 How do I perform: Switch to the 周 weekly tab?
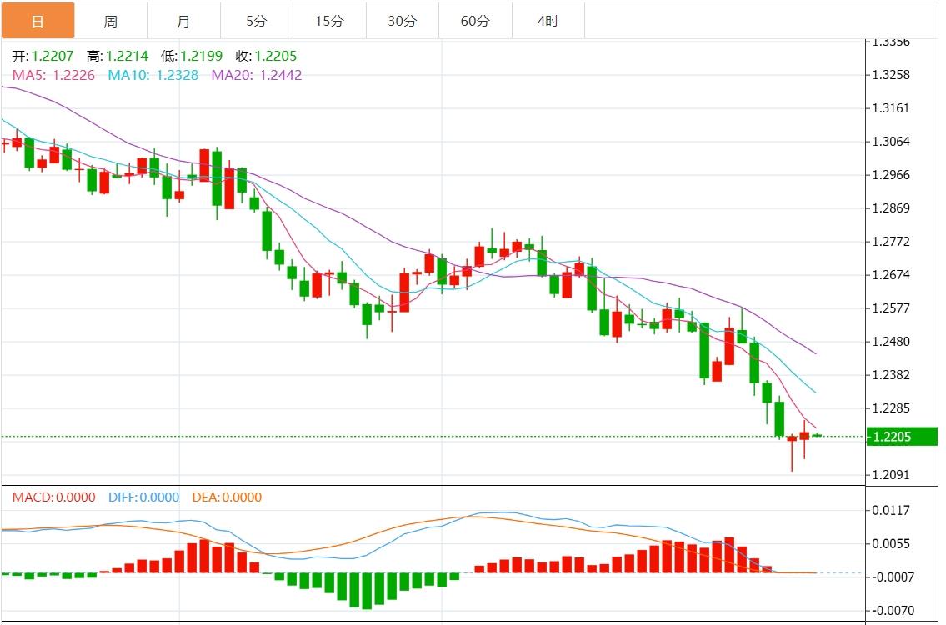(110, 21)
